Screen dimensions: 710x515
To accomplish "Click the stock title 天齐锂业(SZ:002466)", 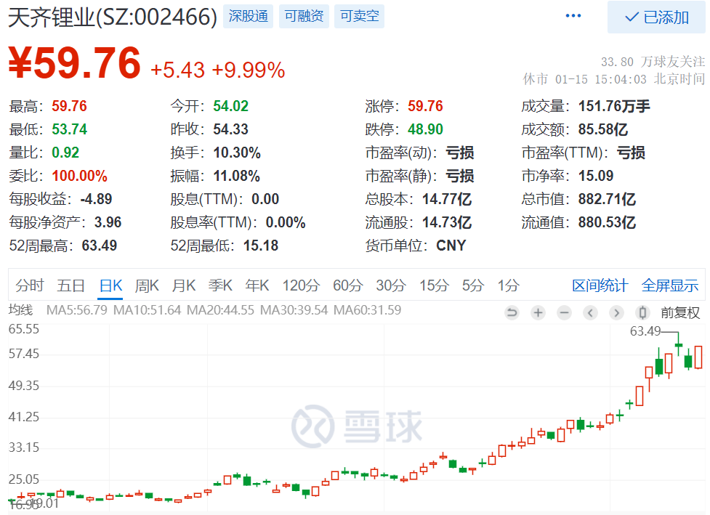I will (113, 17).
